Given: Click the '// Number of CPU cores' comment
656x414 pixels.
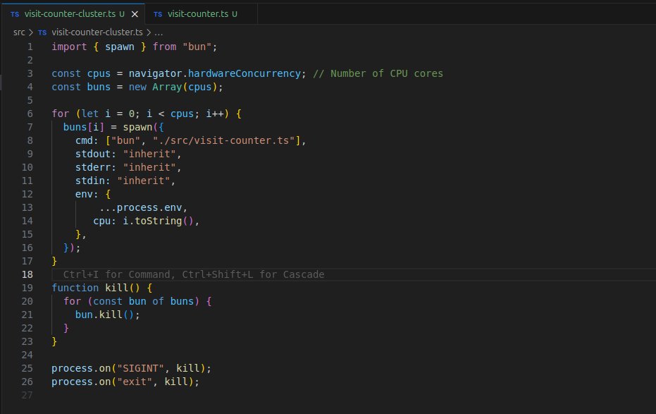Looking at the screenshot, I should [x=378, y=73].
